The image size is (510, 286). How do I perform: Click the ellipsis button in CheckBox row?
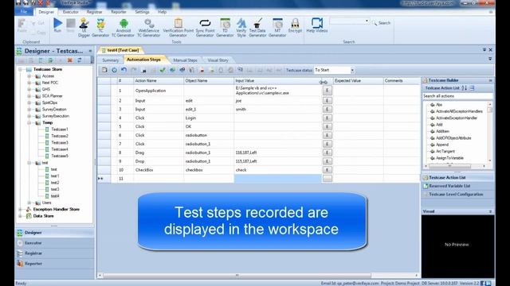[328, 170]
